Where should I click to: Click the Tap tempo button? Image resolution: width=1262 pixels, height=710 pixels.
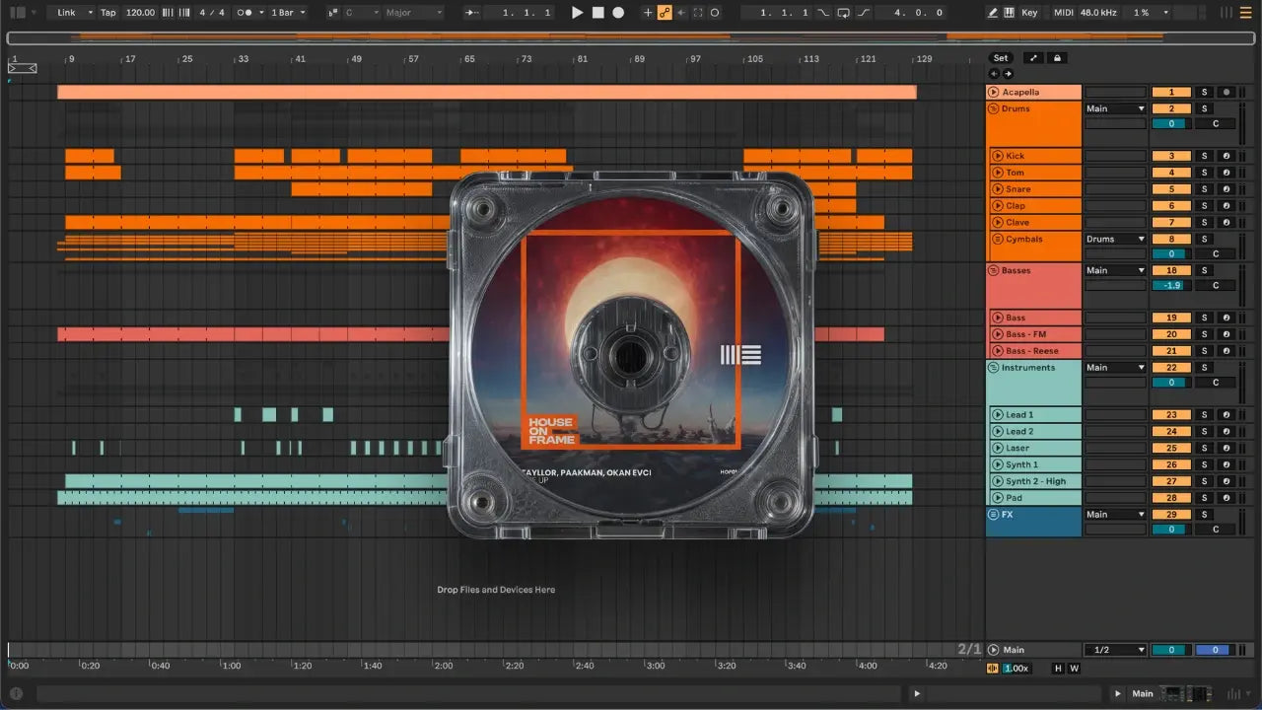tap(108, 13)
